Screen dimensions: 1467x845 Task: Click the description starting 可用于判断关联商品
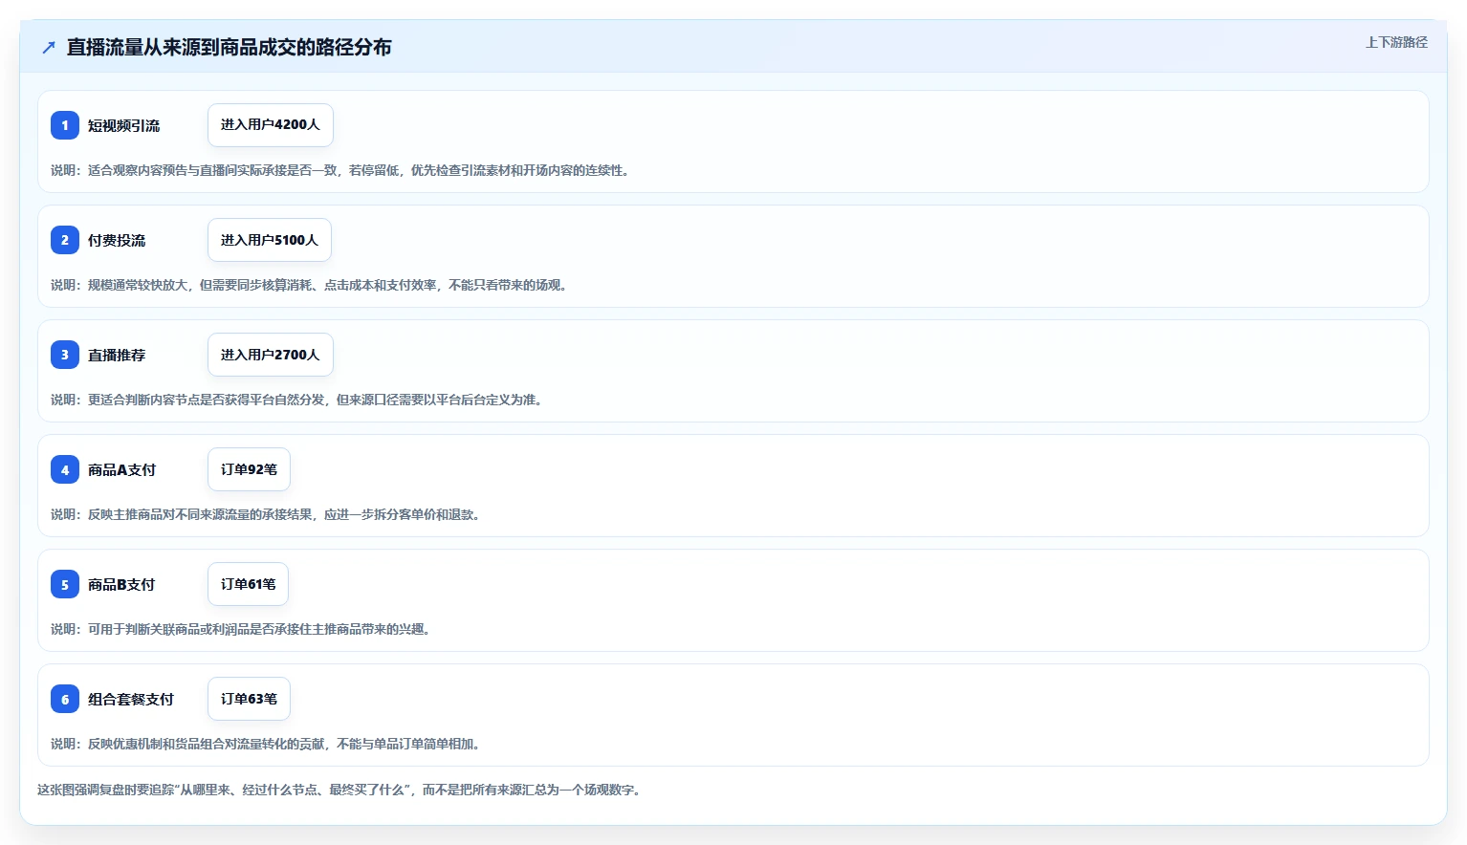pos(240,629)
